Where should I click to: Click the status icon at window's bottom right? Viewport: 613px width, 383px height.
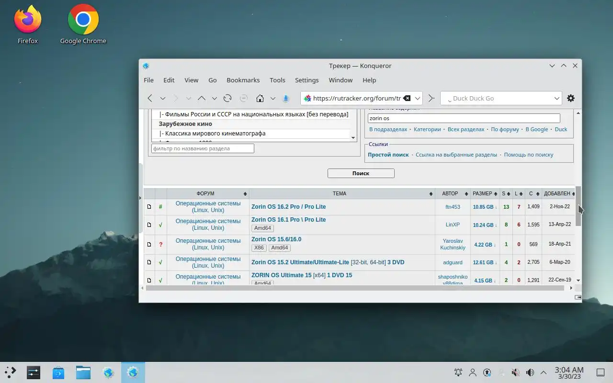click(x=578, y=297)
